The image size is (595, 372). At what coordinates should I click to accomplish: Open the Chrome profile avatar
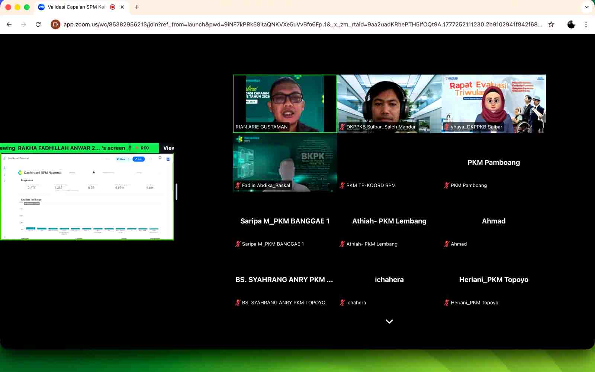click(x=571, y=25)
